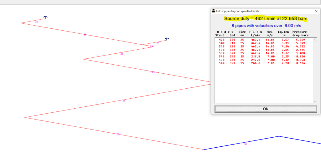Viewport: 321px width, 157px height.
Task: Click equivalent length value 5.57
Action: [285, 40]
